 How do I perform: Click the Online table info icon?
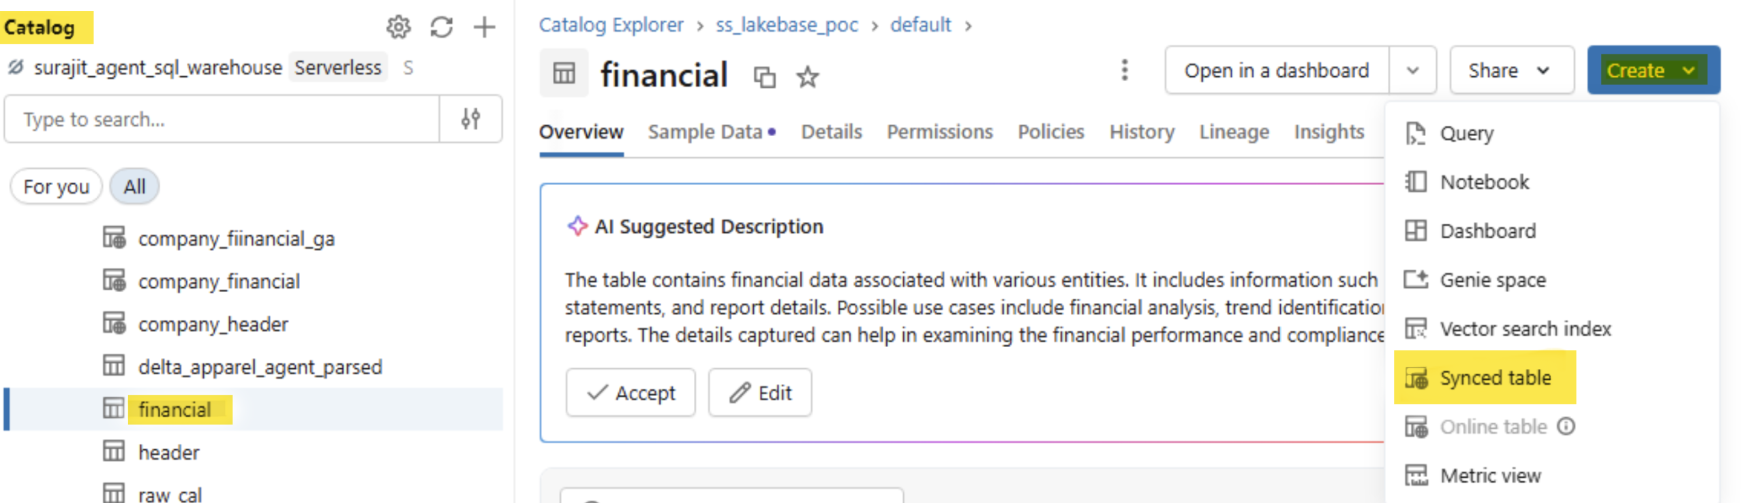click(1566, 426)
